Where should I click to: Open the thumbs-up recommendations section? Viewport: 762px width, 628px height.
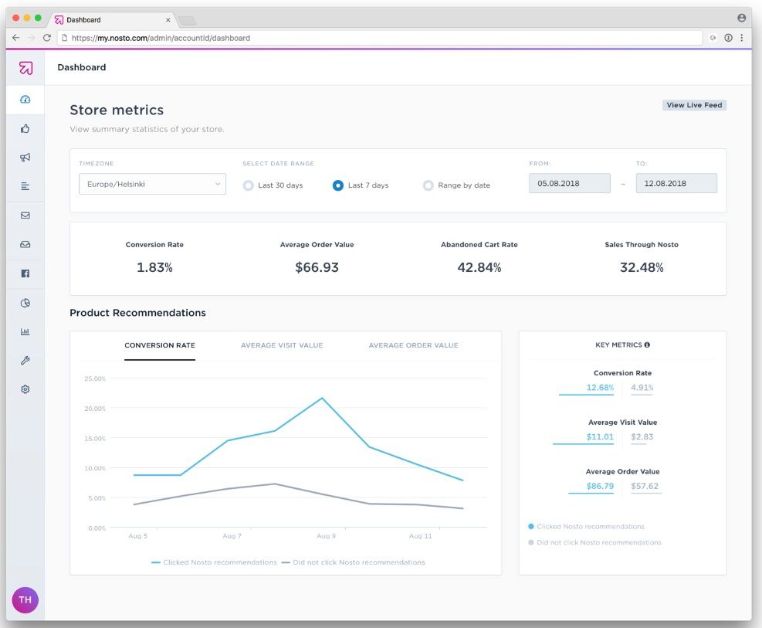pyautogui.click(x=25, y=128)
